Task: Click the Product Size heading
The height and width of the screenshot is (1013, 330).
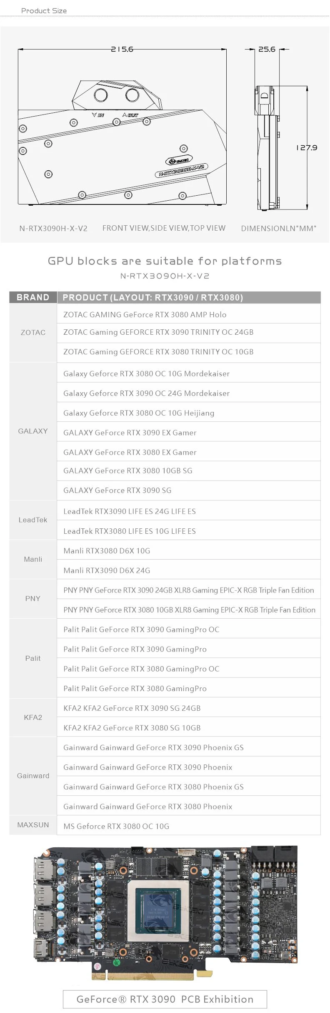Action: [x=44, y=11]
